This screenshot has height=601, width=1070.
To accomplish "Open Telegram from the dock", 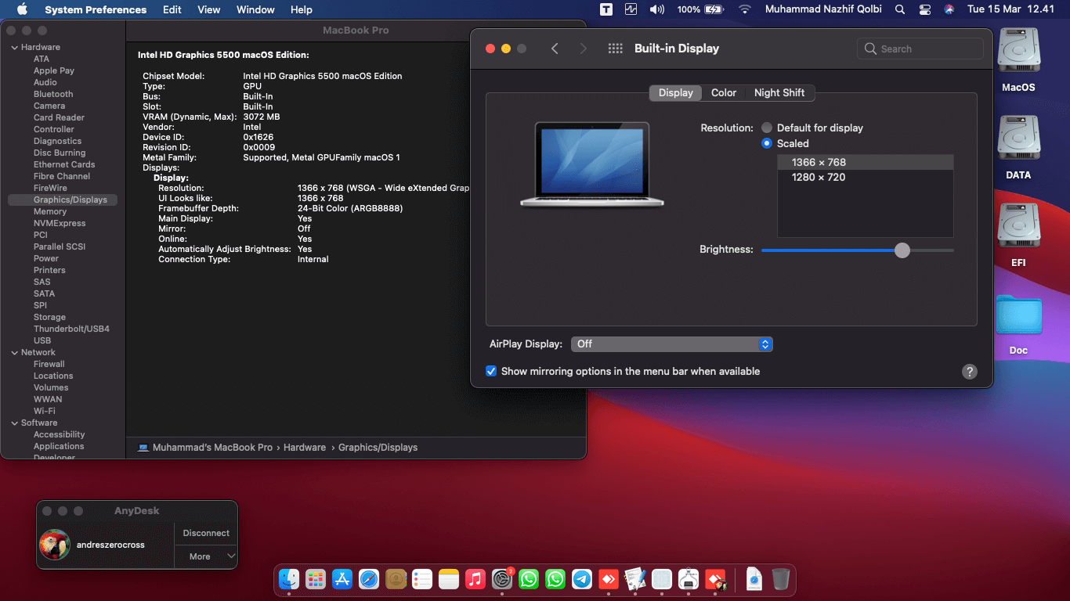I will point(582,579).
